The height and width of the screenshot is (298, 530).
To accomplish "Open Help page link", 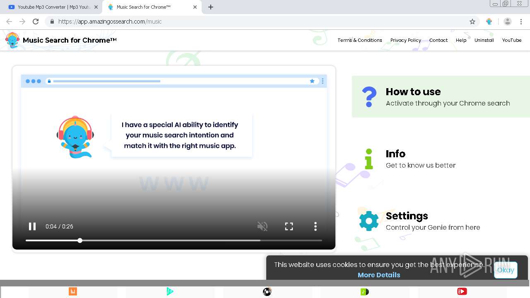I will pyautogui.click(x=461, y=40).
